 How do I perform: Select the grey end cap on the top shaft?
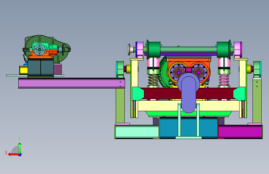[131, 50]
